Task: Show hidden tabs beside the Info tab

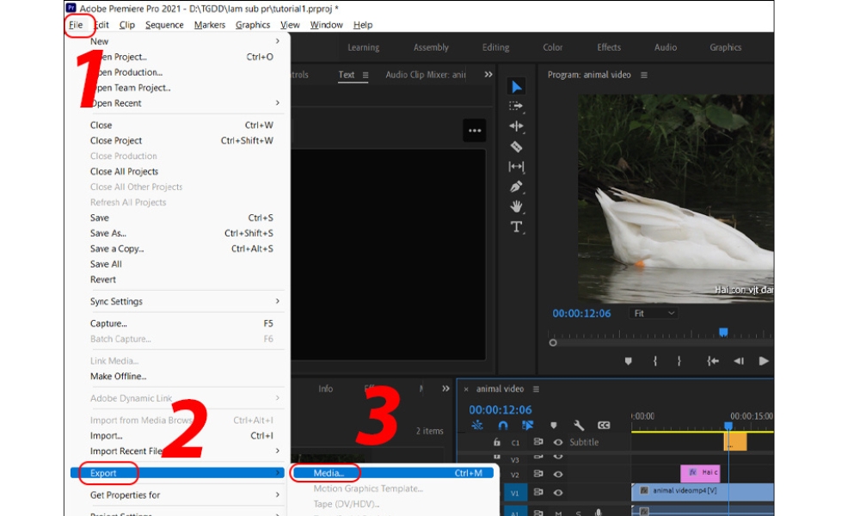Action: 445,389
